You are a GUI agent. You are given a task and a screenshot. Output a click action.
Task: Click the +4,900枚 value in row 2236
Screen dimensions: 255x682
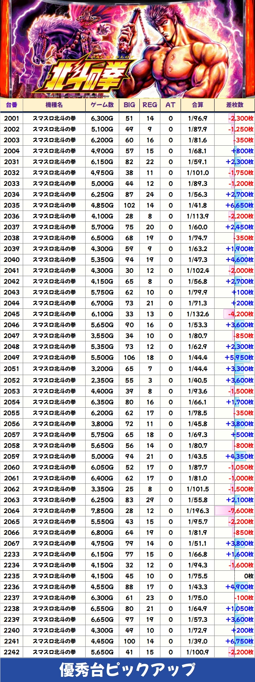click(x=239, y=587)
